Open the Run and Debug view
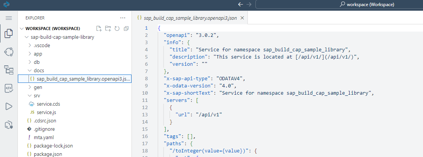Screen dimensions: 423x157 pyautogui.click(x=9, y=106)
